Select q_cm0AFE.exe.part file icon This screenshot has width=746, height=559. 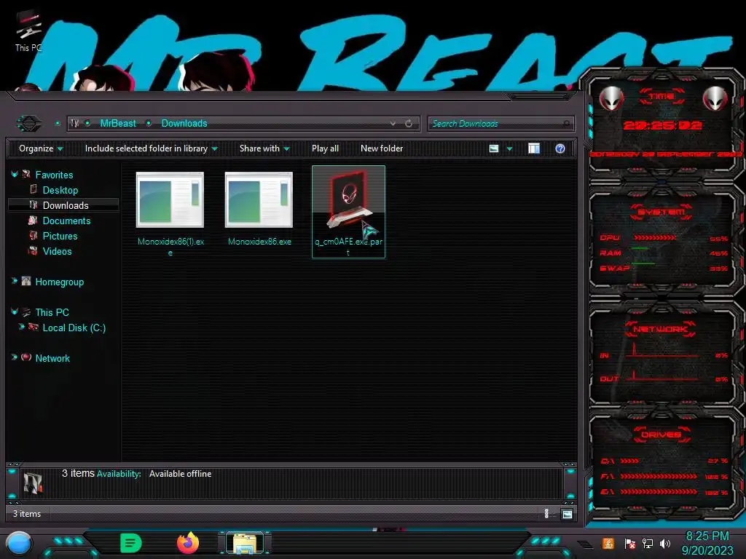point(350,199)
